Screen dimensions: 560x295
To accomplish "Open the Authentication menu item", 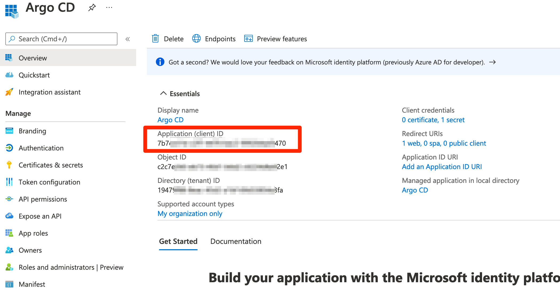I will click(41, 148).
